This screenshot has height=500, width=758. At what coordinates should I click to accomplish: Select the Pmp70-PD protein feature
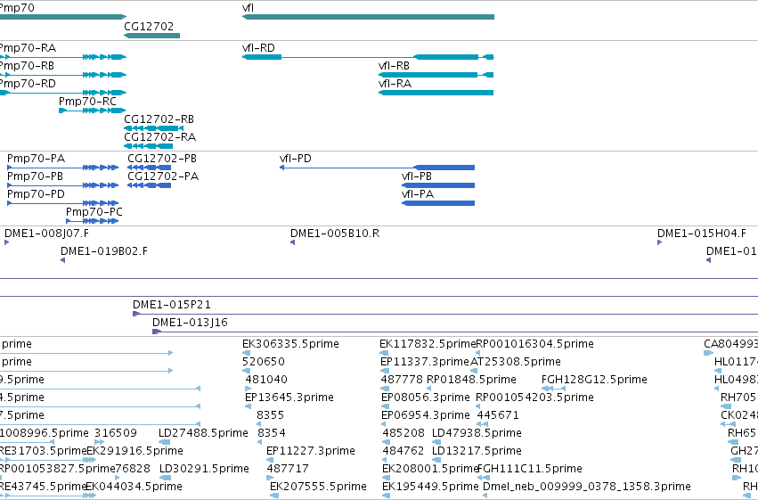(x=63, y=203)
